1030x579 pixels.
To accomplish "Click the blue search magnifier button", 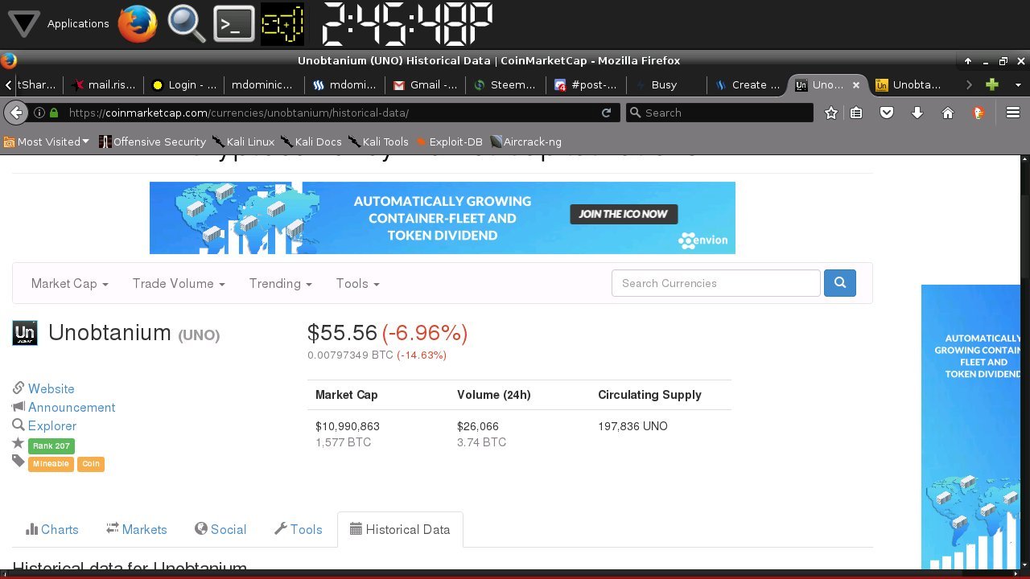I will tap(840, 283).
